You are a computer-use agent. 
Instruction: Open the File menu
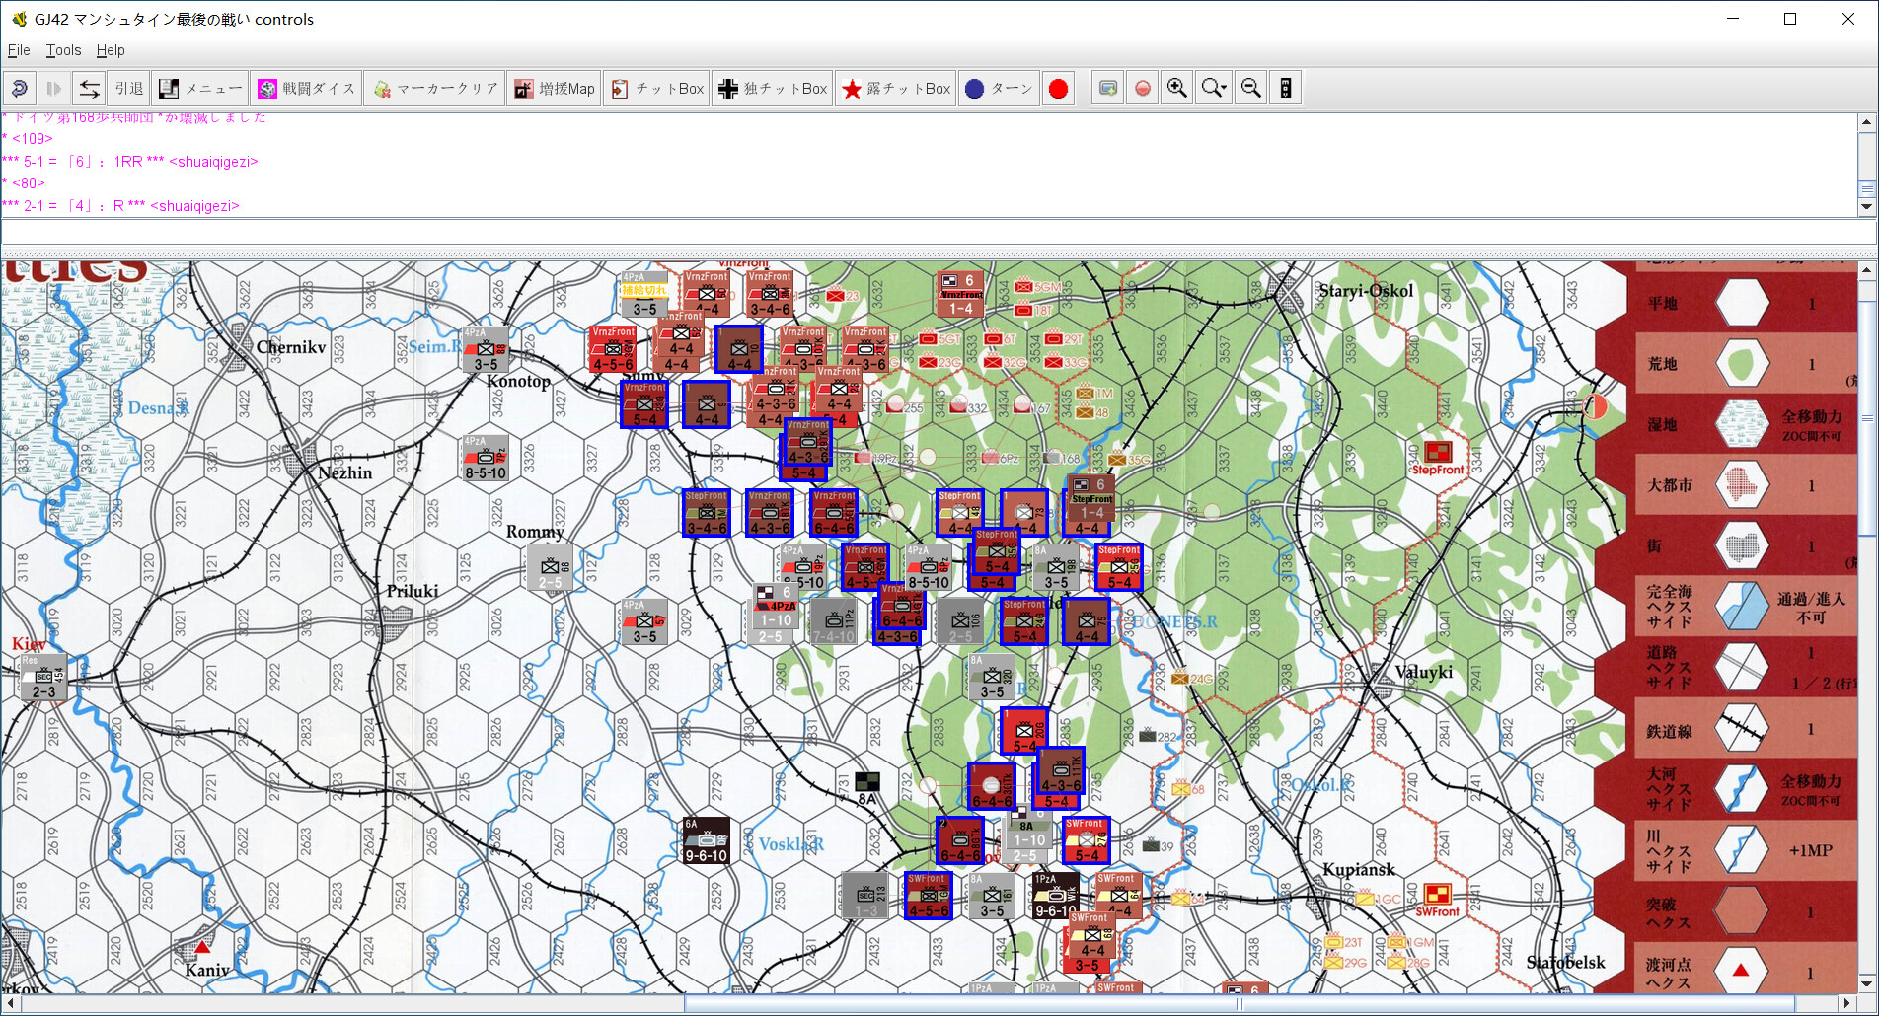(x=19, y=50)
